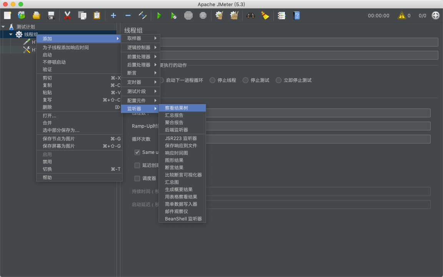Viewport: 443px width, 277px height.
Task: Select the 立即停止测试 radio button
Action: coord(278,80)
